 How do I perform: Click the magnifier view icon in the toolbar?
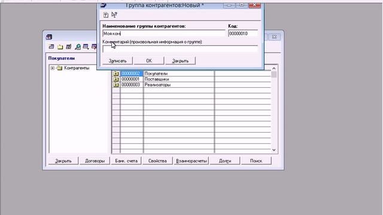[x=78, y=47]
